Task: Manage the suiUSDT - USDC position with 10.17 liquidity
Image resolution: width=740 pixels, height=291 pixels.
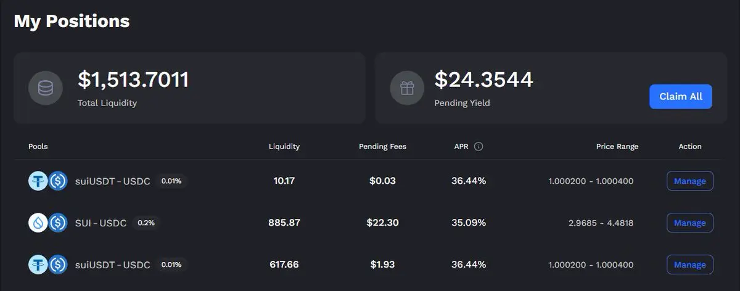Action: point(690,181)
